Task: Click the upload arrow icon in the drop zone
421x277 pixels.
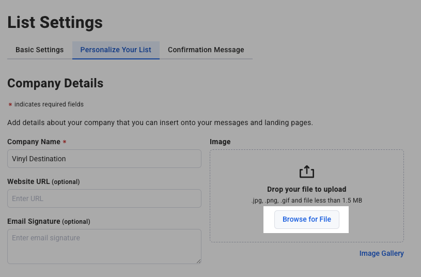Action: (306, 172)
